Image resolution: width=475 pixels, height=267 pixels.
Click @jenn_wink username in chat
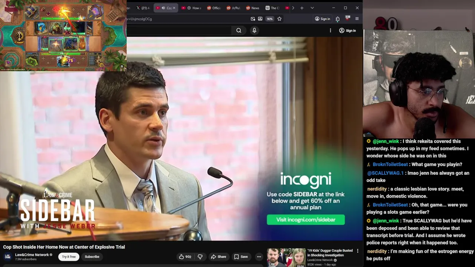386,141
